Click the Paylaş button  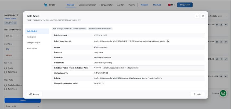tap(34, 94)
